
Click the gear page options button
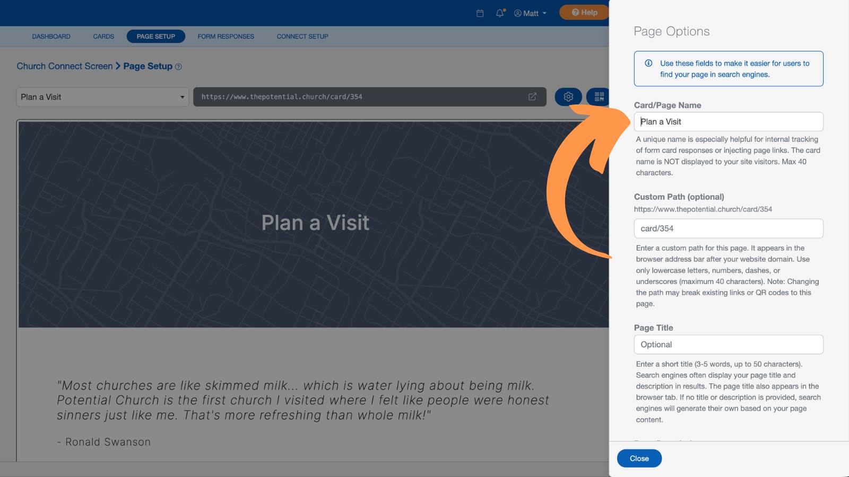(x=568, y=96)
